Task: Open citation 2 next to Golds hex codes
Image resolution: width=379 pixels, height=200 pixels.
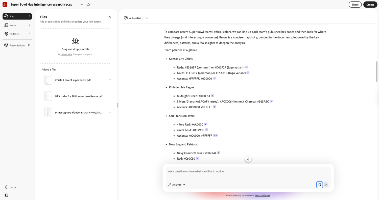Action: [248, 73]
